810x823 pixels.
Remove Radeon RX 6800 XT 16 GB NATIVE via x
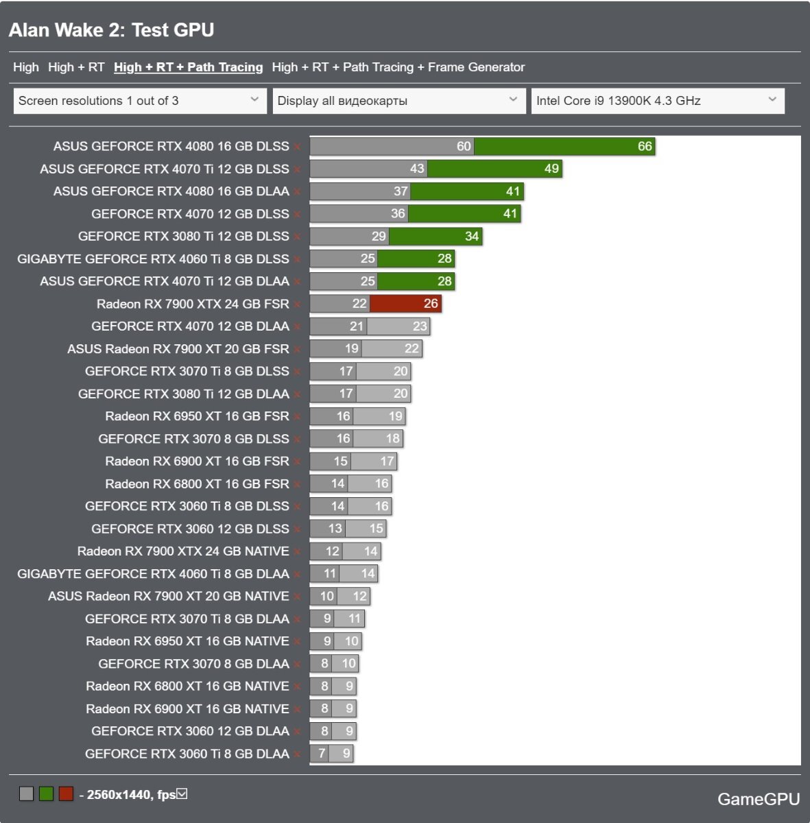297,687
